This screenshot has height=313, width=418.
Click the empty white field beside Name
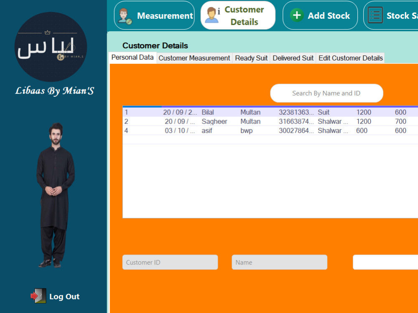click(x=385, y=262)
